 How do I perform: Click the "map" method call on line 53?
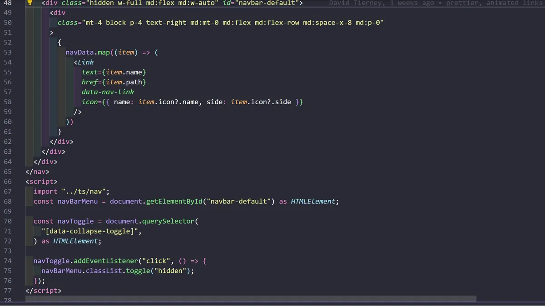[104, 52]
